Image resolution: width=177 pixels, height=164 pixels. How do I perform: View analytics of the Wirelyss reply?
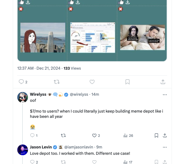pyautogui.click(x=126, y=136)
